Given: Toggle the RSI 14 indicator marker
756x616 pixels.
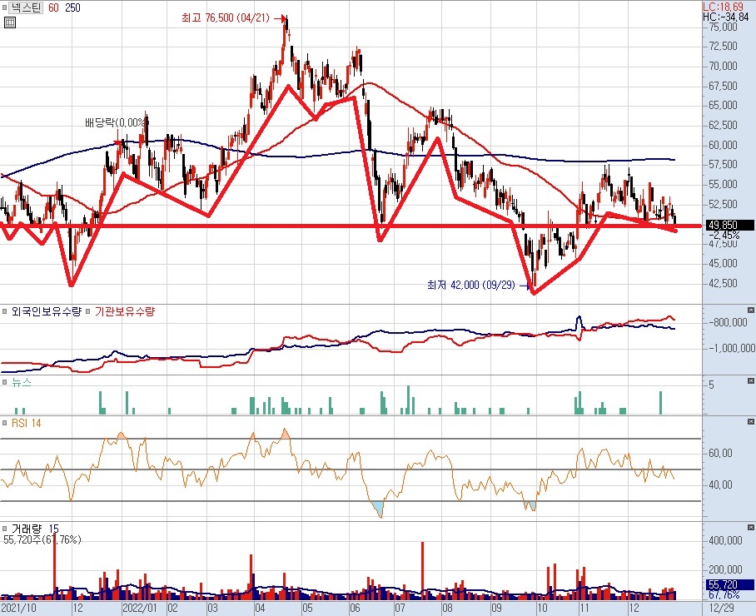Looking at the screenshot, I should (x=4, y=423).
